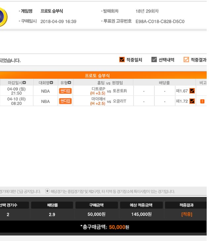Viewport: 209px width, 241px height.
Task: Toggle the 패1.67 selection checkbox
Action: [x=192, y=91]
